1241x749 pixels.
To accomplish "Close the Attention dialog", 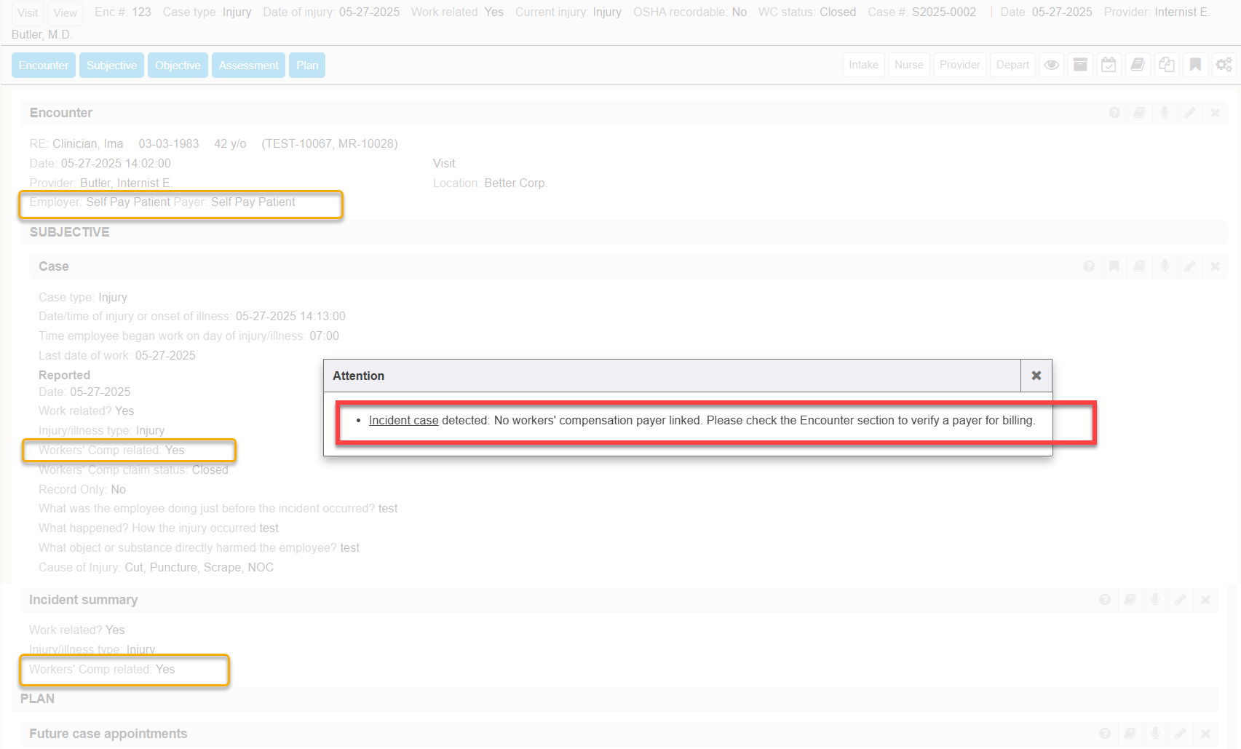I will coord(1036,376).
